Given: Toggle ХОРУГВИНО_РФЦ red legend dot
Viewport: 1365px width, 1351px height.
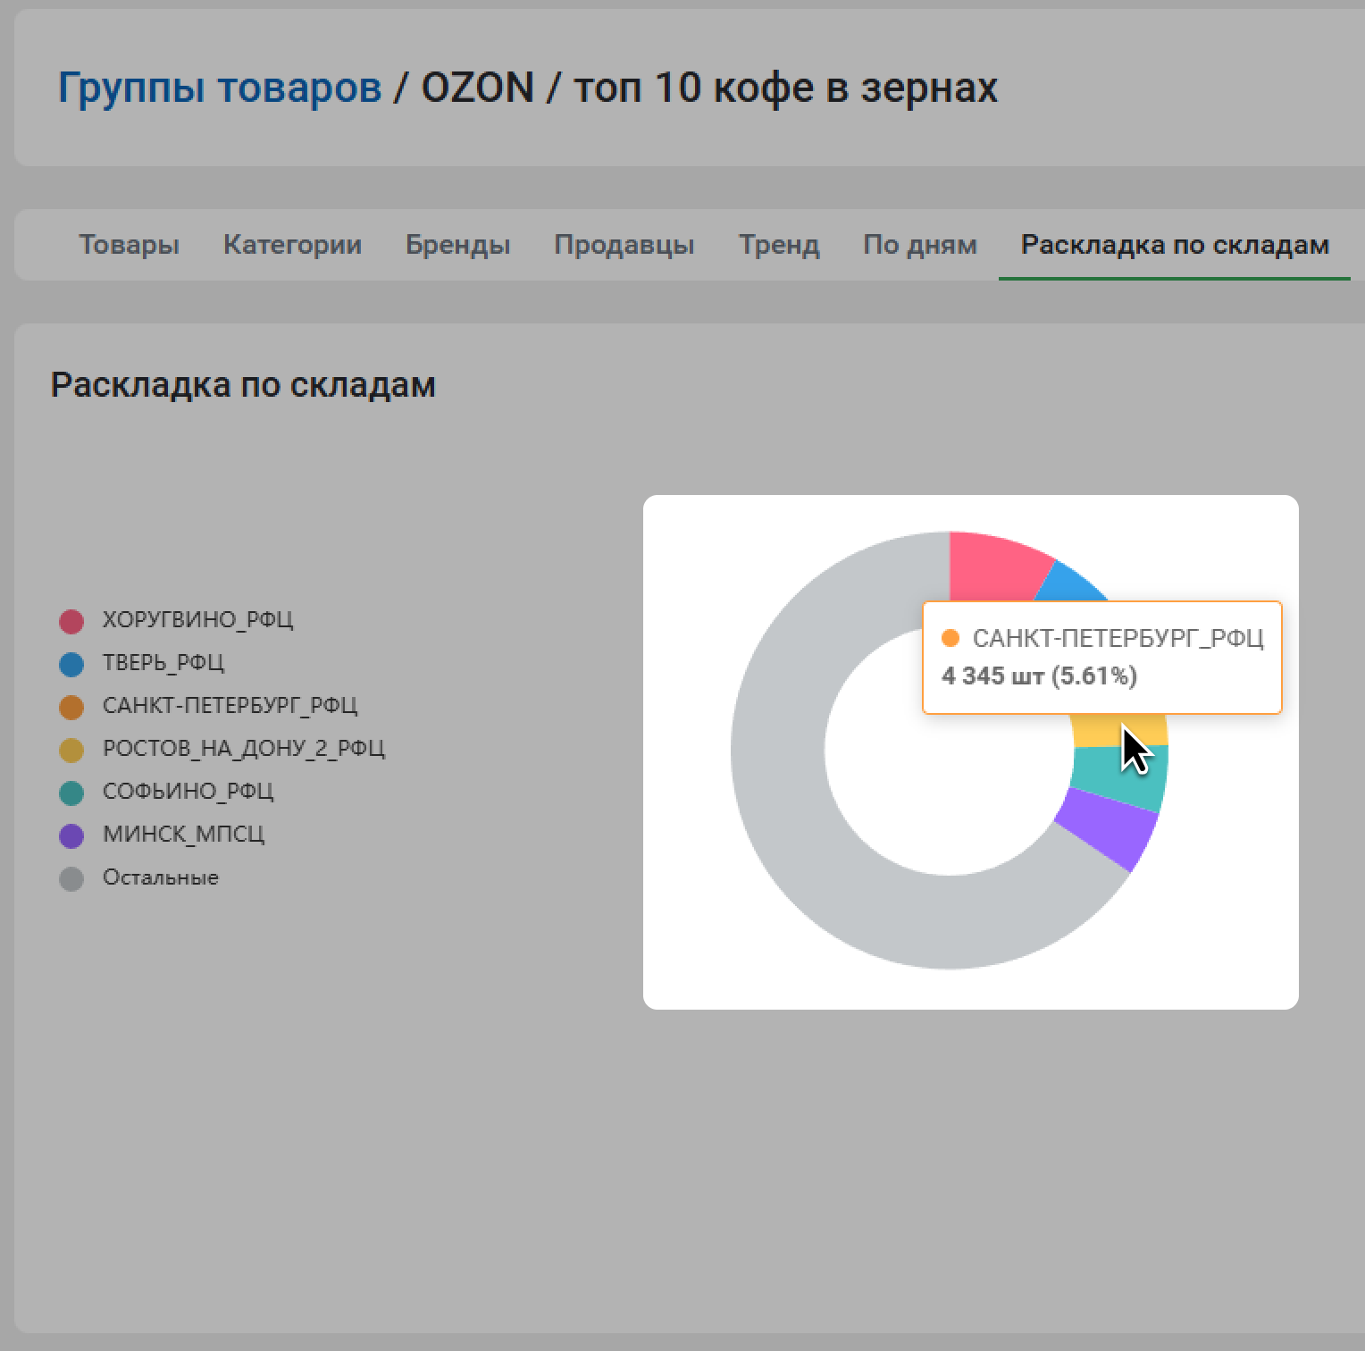Looking at the screenshot, I should tap(71, 621).
